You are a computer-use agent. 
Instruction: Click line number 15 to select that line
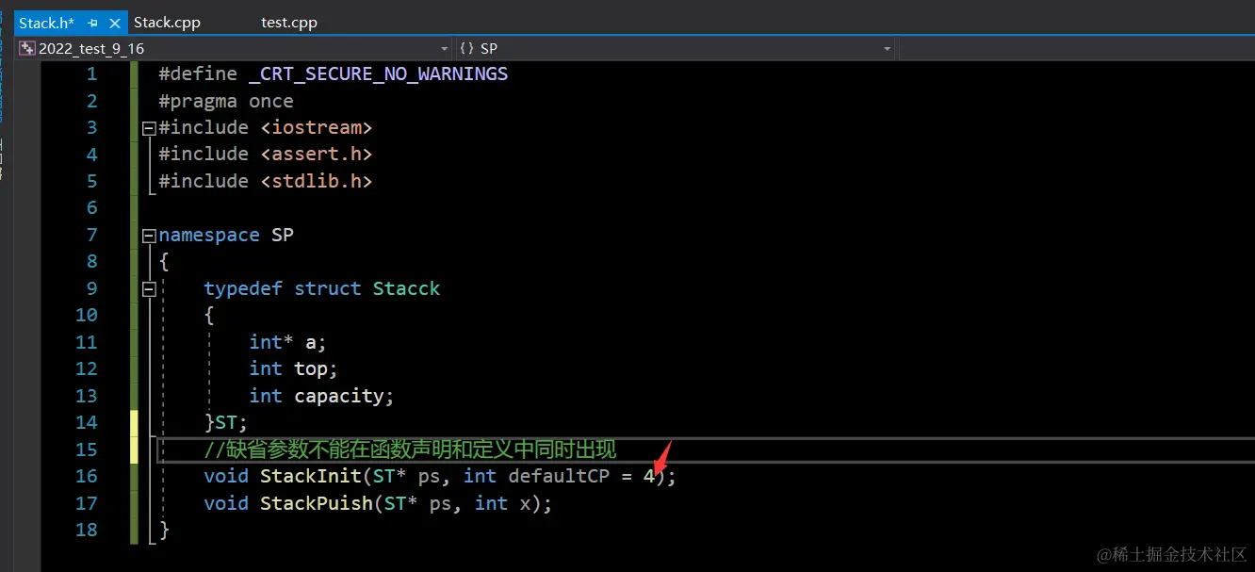86,449
